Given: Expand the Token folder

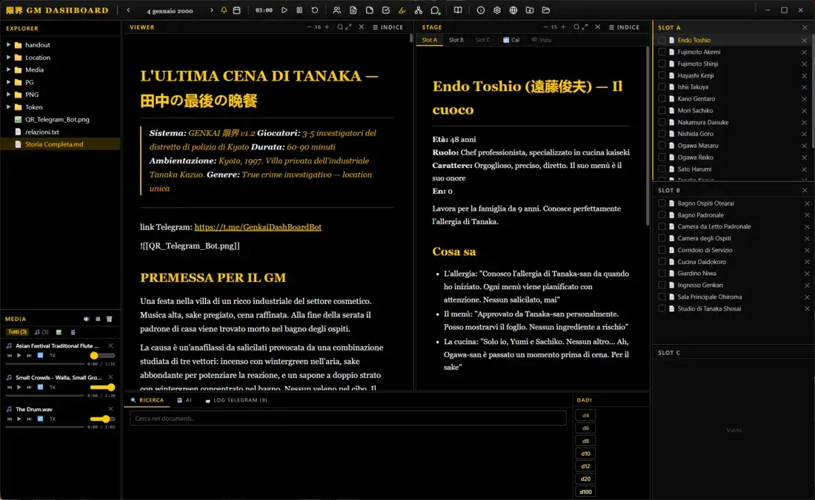Looking at the screenshot, I should point(9,107).
